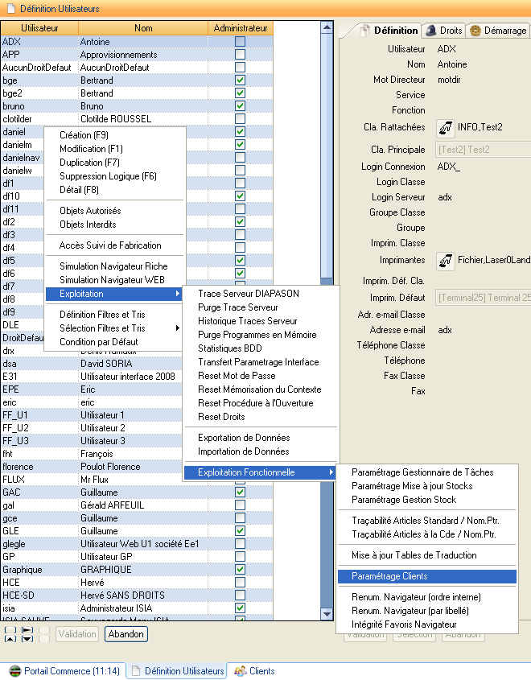Toggle Administrateur checkbox for user Graphique
Viewport: 531px width, 680px height.
(240, 570)
